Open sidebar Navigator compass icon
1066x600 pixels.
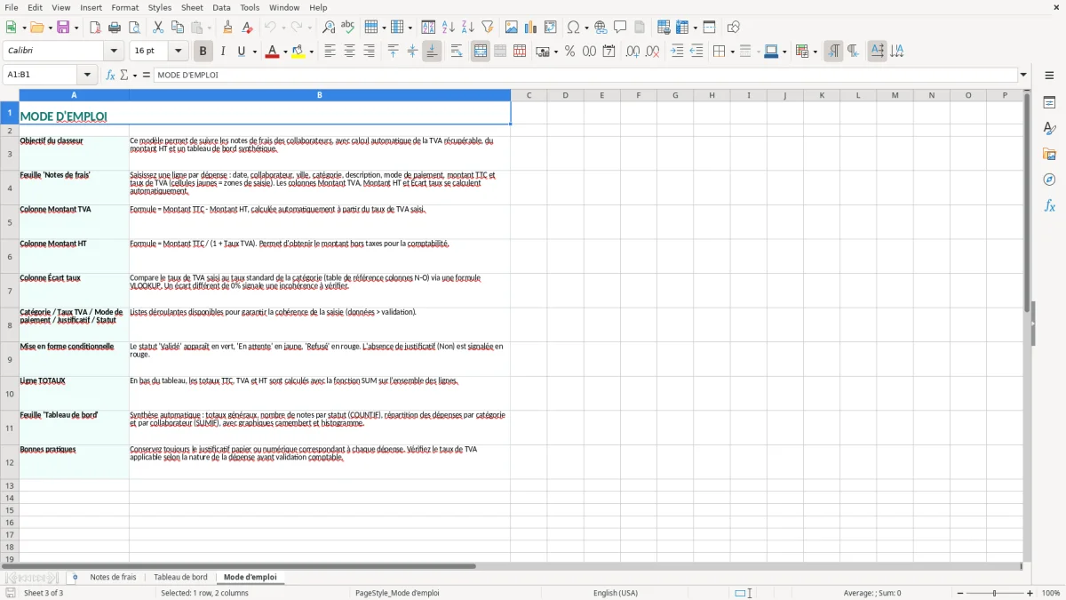point(1049,180)
